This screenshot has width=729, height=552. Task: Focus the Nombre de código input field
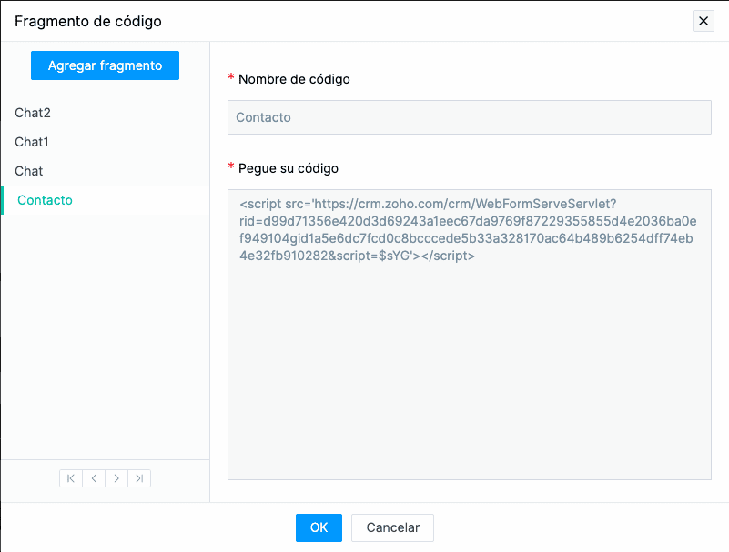[x=469, y=117]
